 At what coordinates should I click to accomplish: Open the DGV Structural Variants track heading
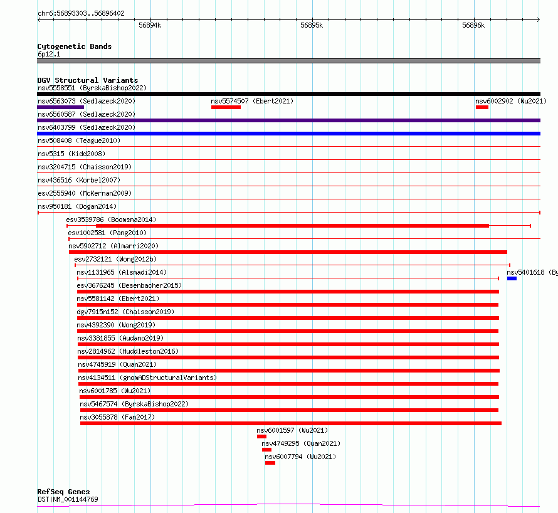pyautogui.click(x=88, y=80)
